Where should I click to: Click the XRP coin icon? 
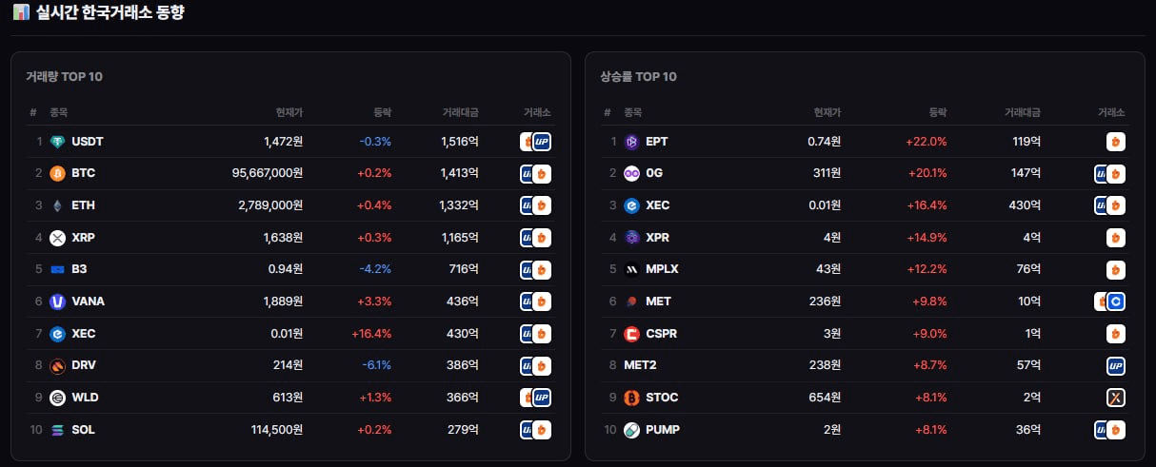point(57,238)
